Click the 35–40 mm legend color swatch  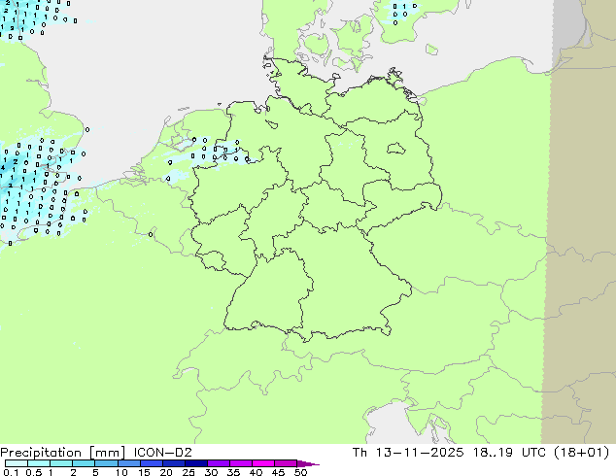click(x=240, y=463)
